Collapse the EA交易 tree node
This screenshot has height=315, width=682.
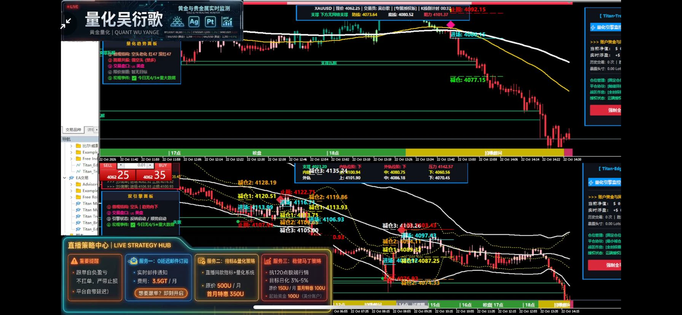(x=64, y=178)
